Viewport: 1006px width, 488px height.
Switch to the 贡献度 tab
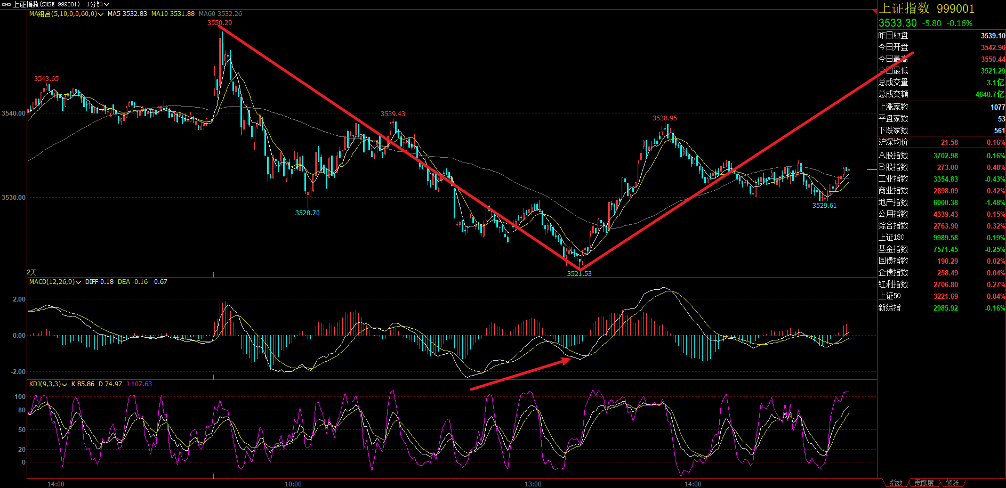(x=924, y=483)
